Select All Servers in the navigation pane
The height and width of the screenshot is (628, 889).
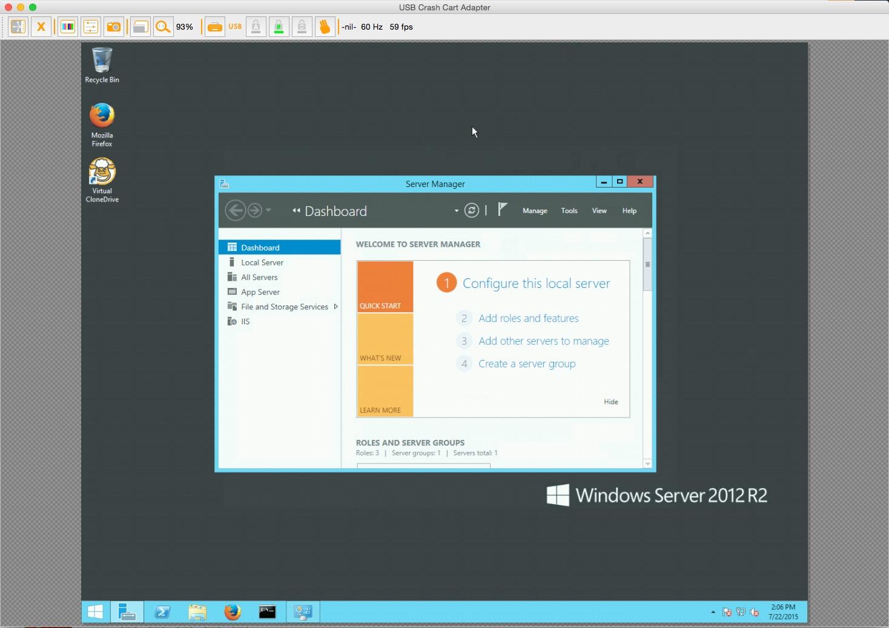click(280, 277)
